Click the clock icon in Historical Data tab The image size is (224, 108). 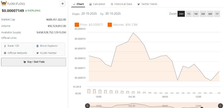112,4
